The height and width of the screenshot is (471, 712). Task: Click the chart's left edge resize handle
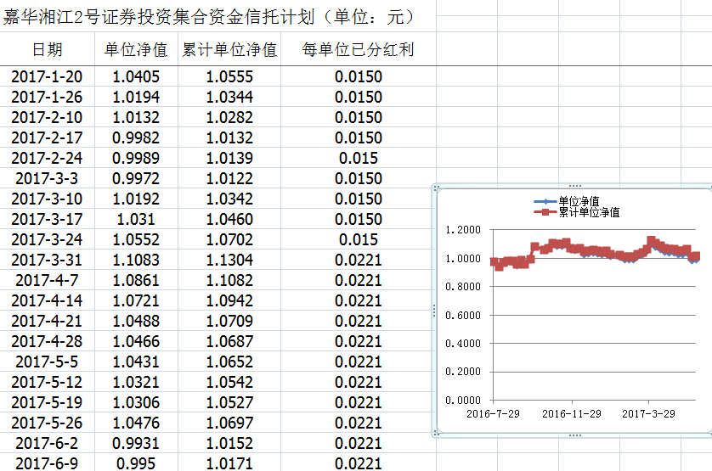pos(434,311)
